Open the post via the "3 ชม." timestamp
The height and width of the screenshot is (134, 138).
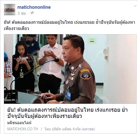(x=22, y=13)
